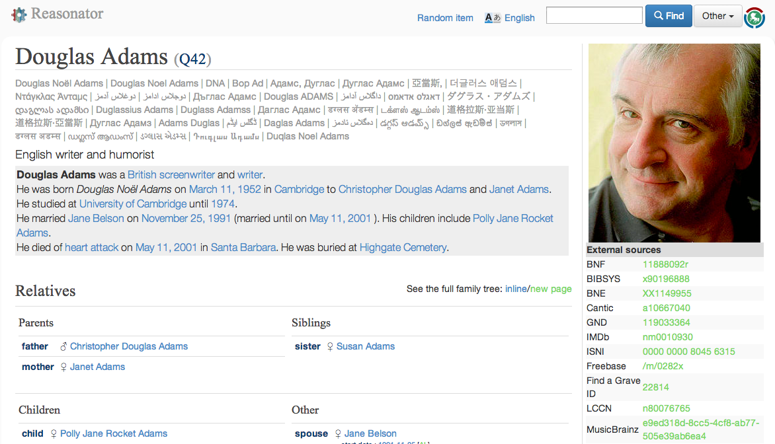Click the female symbol beside Susan Adams

(x=330, y=347)
